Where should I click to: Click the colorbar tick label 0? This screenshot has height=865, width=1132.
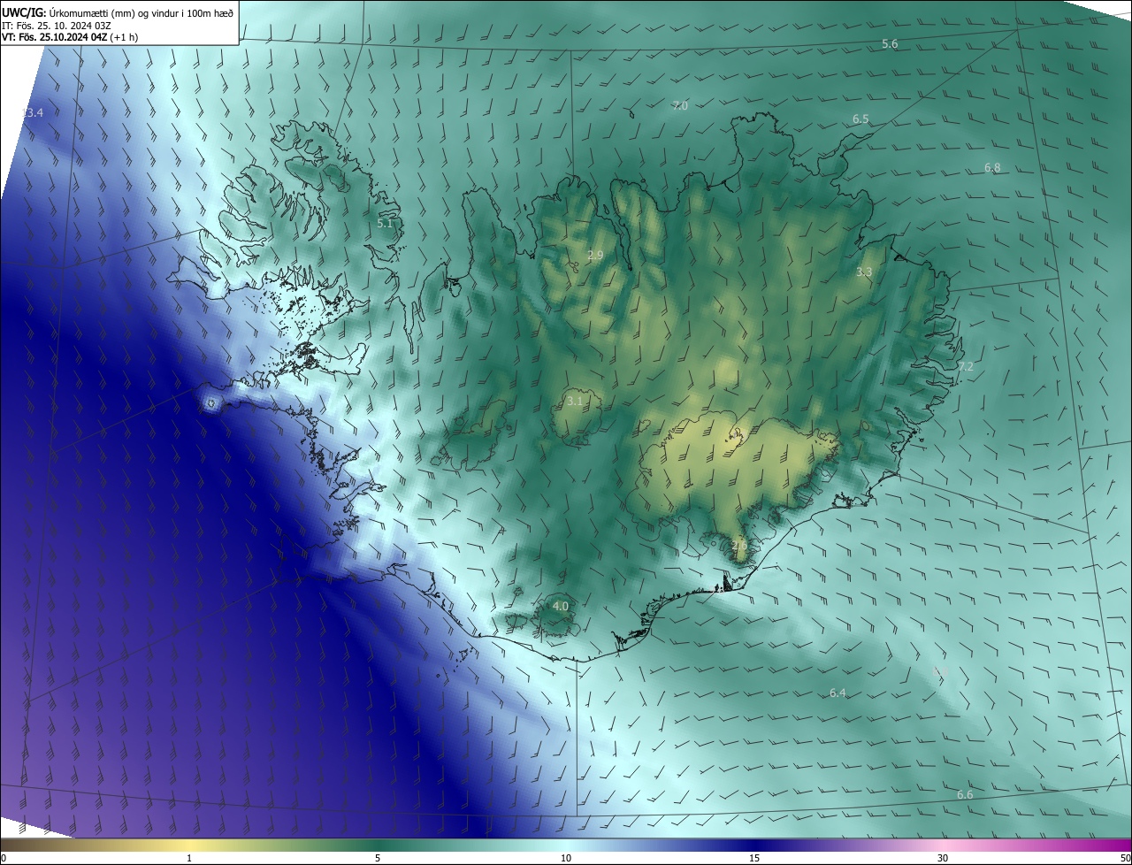3,859
